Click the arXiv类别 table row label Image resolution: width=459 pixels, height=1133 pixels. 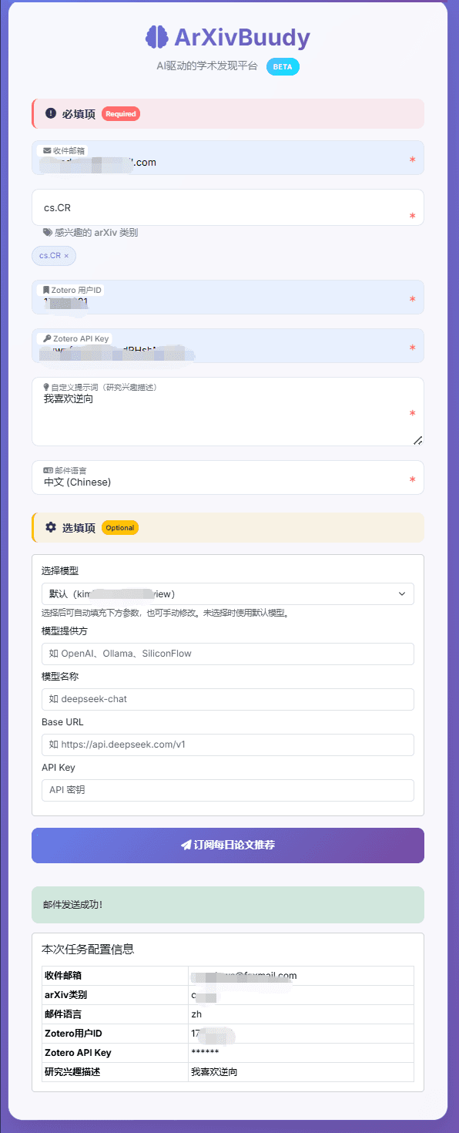tap(66, 995)
